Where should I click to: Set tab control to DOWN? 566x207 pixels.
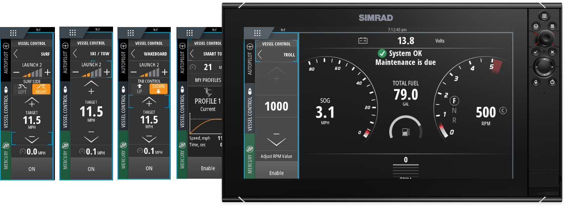(158, 89)
